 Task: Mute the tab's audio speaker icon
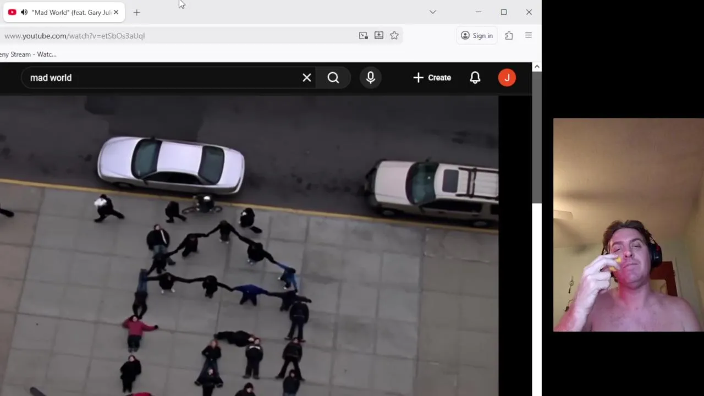pyautogui.click(x=24, y=12)
